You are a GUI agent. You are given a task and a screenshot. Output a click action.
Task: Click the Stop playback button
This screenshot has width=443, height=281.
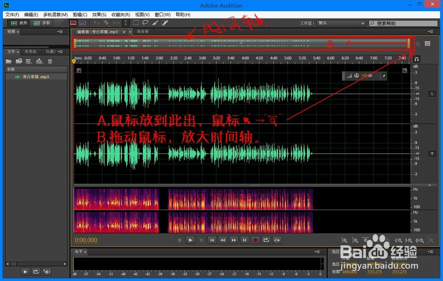pyautogui.click(x=180, y=240)
